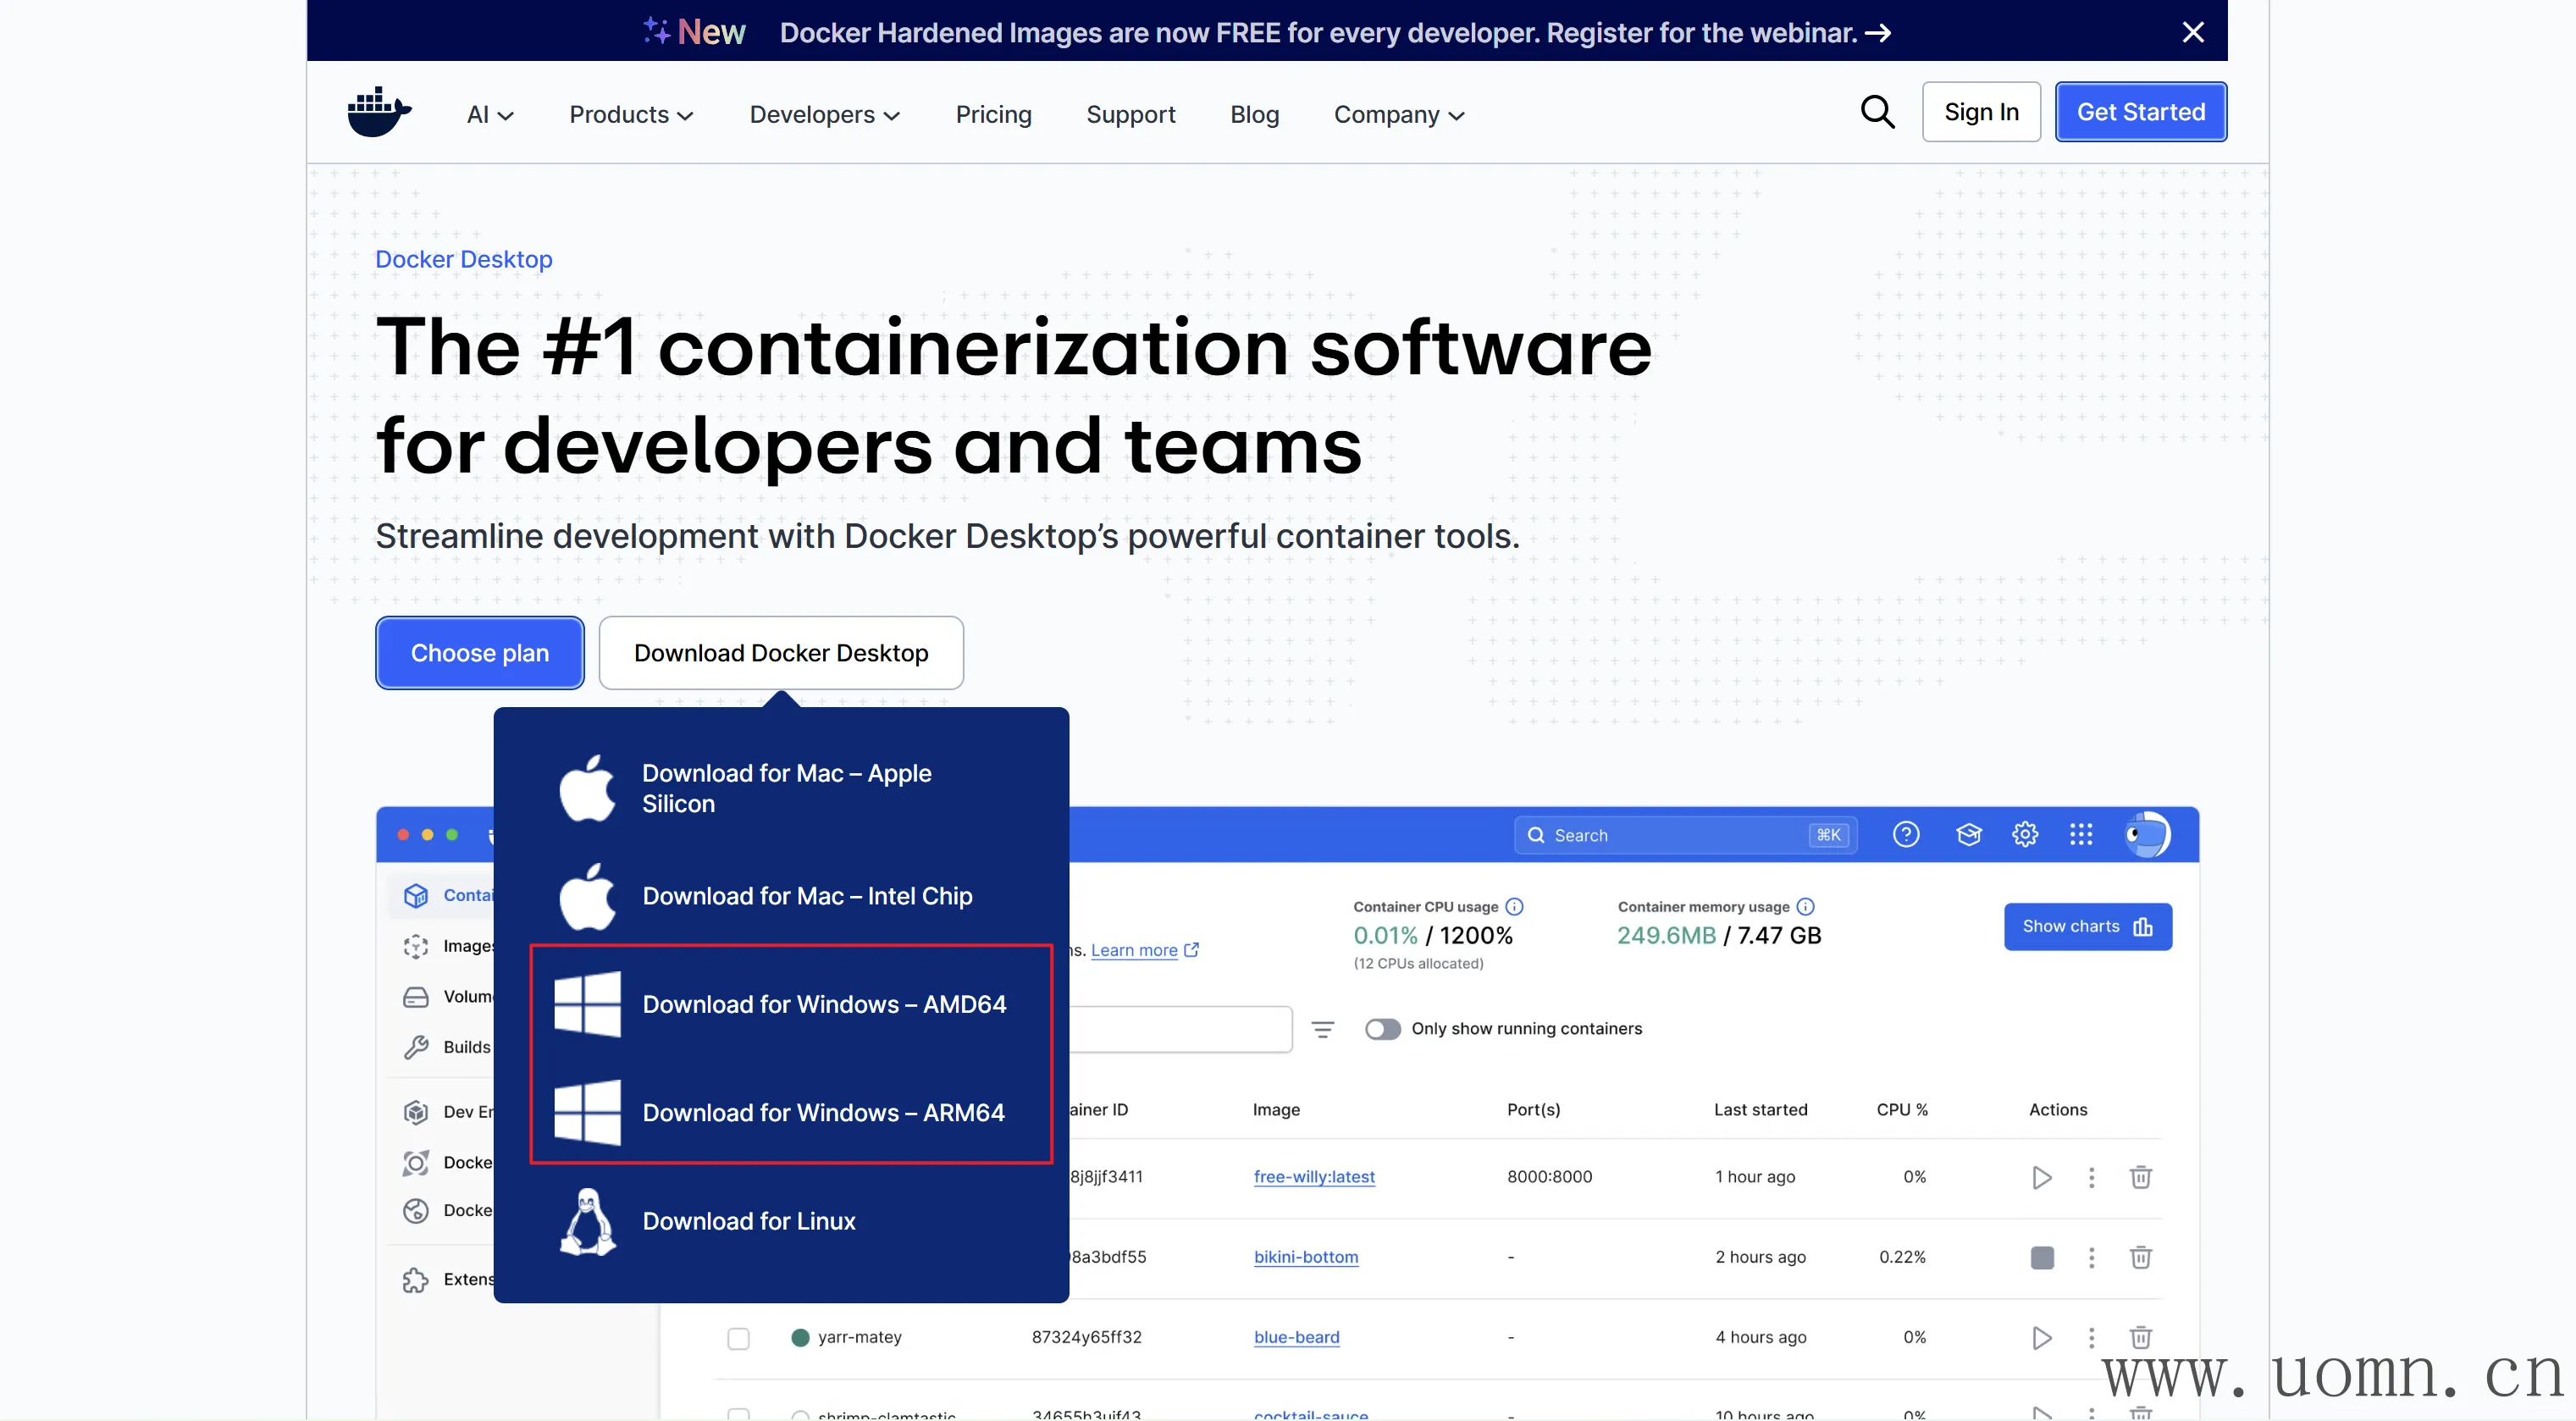Expand the Developers dropdown menu
Screen dimensions: 2576x1421
824,115
